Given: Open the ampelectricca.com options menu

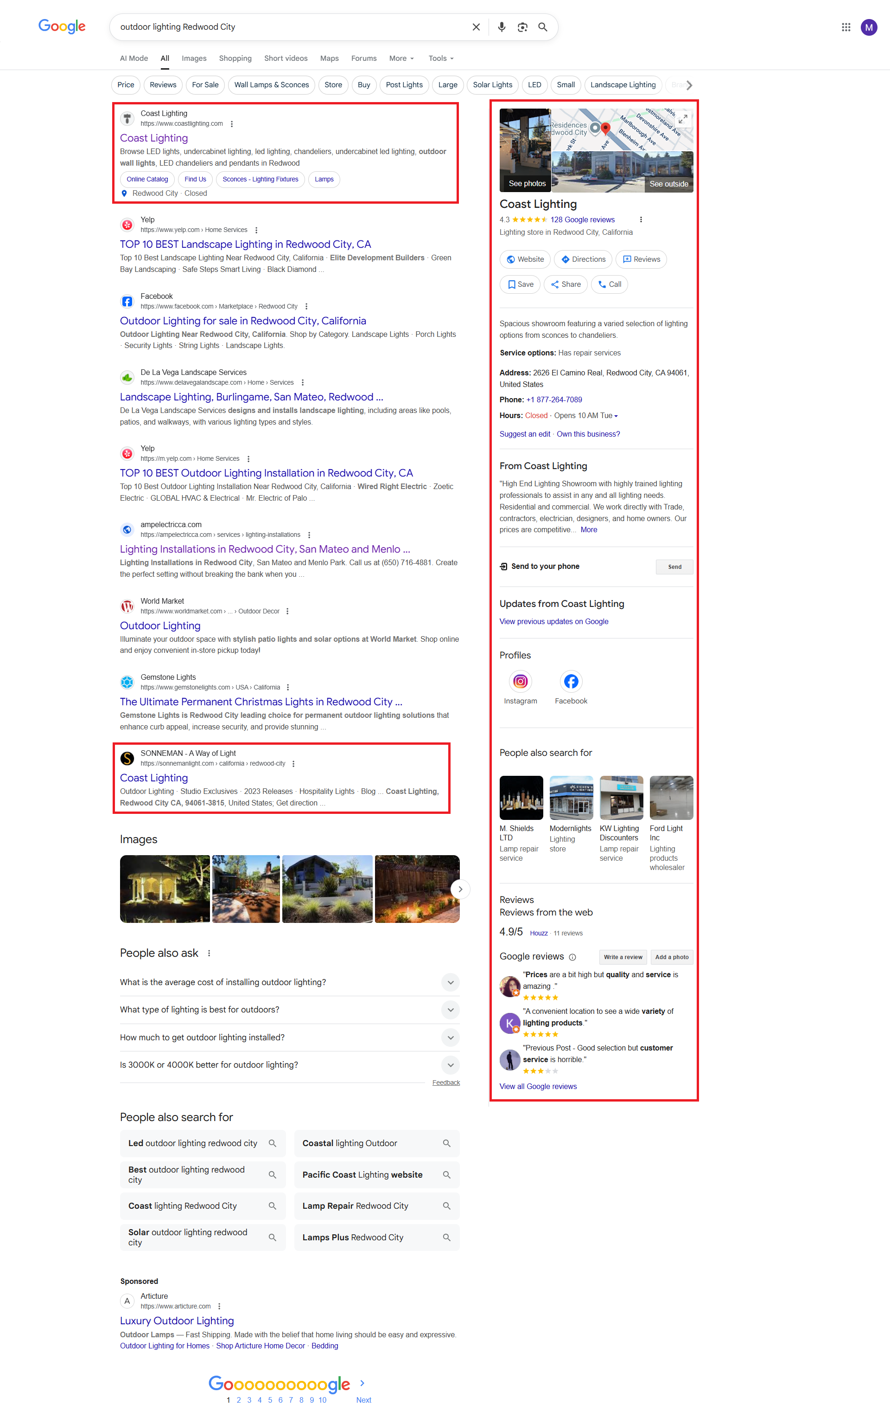Looking at the screenshot, I should click(309, 535).
